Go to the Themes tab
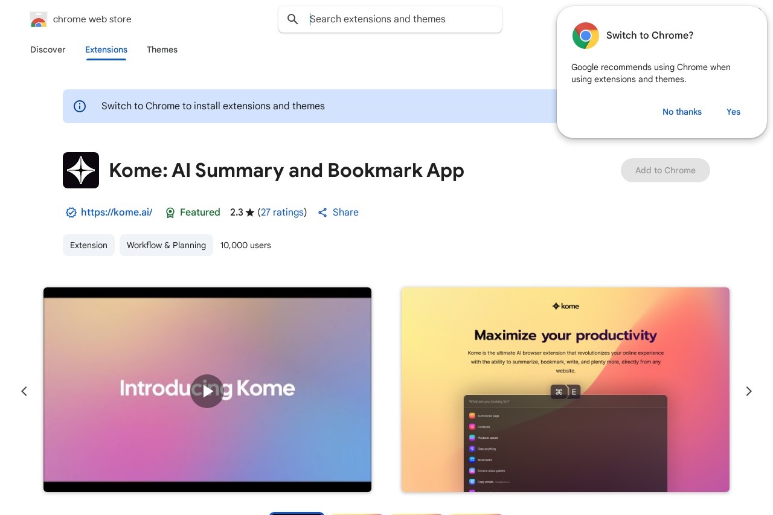Image resolution: width=773 pixels, height=515 pixels. [162, 50]
